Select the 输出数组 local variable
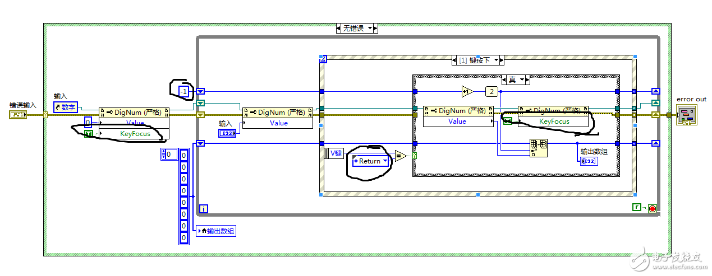 click(x=216, y=231)
